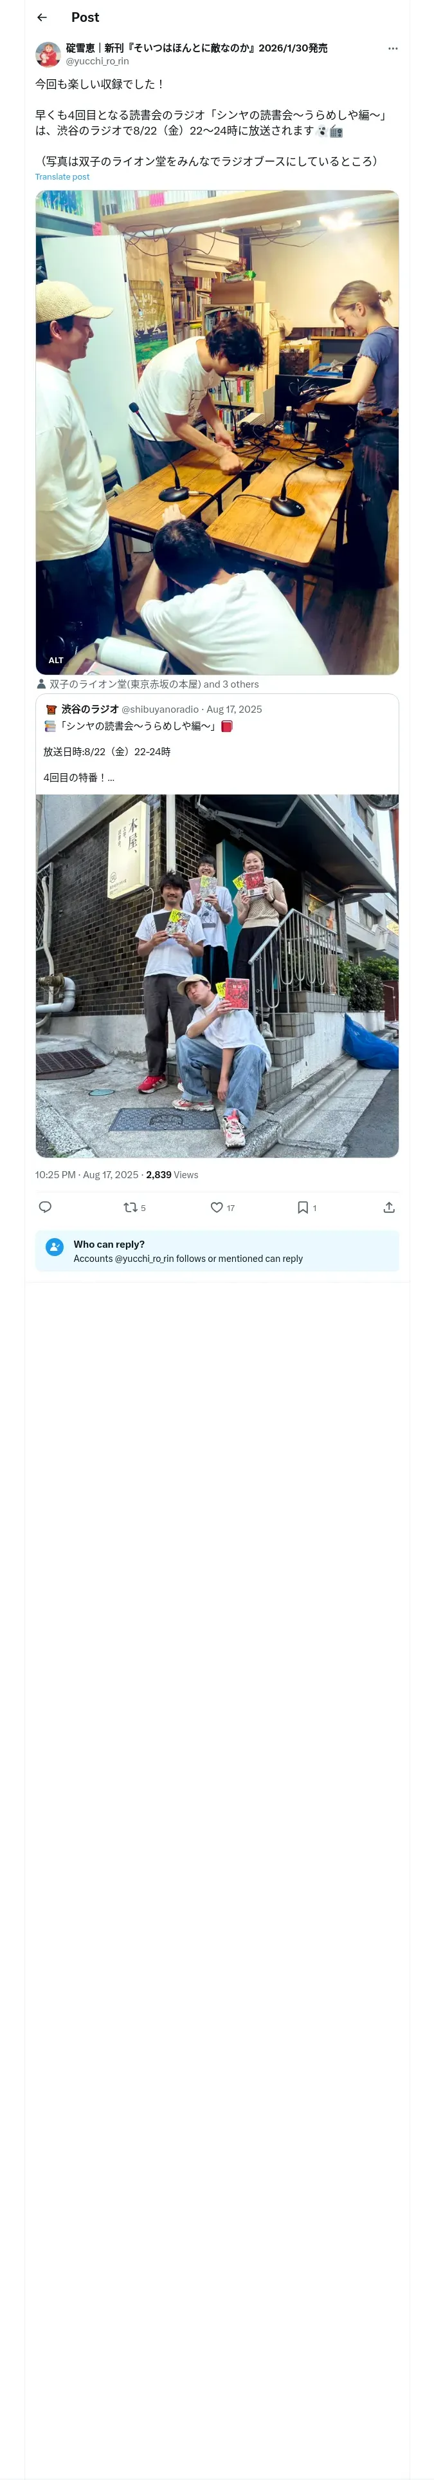The height and width of the screenshot is (2480, 434).
Task: Open the author's profile avatar
Action: [48, 53]
